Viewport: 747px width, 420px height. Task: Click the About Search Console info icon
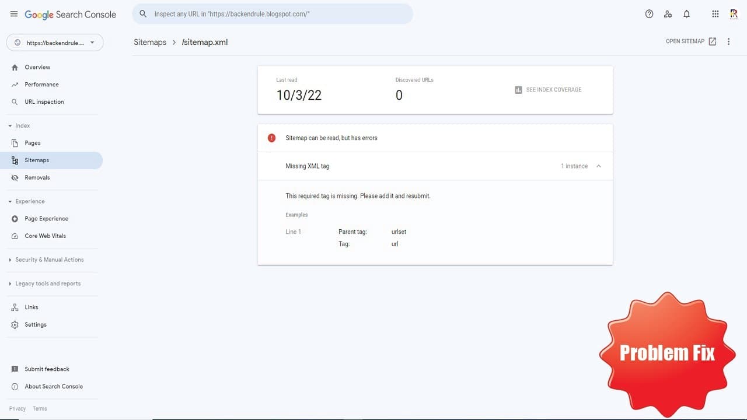click(x=15, y=387)
